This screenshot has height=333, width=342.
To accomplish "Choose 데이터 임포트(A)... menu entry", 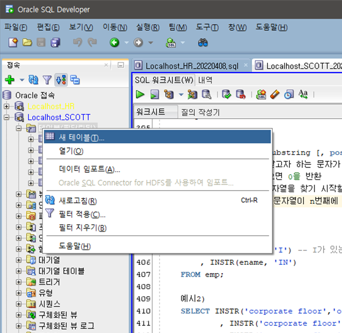I will [x=157, y=169].
